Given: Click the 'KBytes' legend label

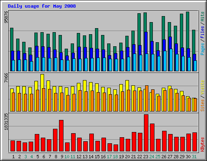Looking at the screenshot, I should pos(203,144).
